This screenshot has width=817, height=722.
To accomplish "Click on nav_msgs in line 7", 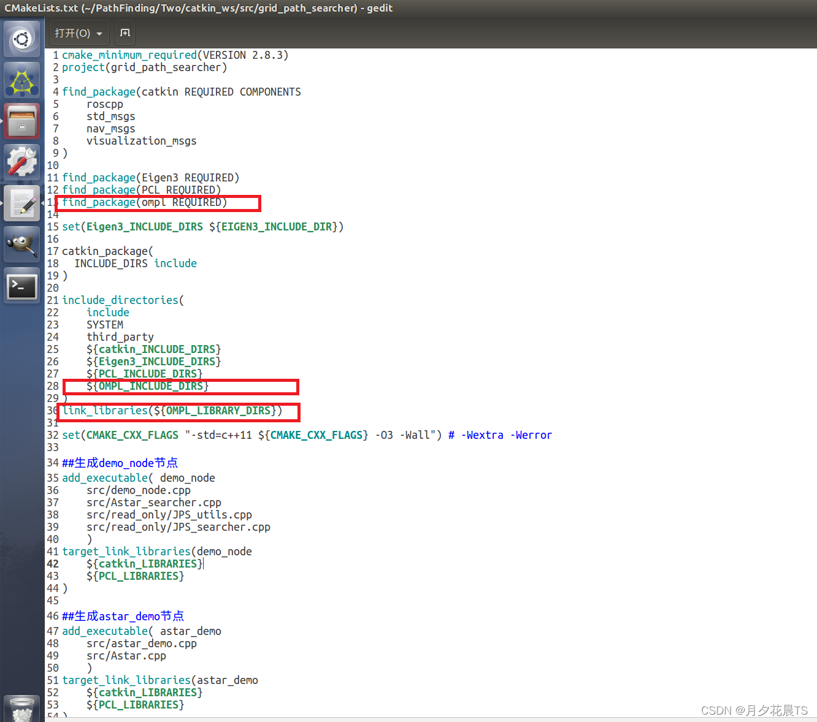I will (111, 129).
